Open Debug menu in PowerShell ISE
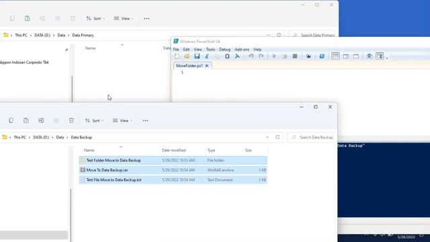Viewport: 430px width, 242px height. click(224, 49)
